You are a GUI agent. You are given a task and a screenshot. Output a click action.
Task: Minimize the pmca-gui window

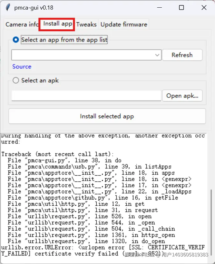point(159,8)
